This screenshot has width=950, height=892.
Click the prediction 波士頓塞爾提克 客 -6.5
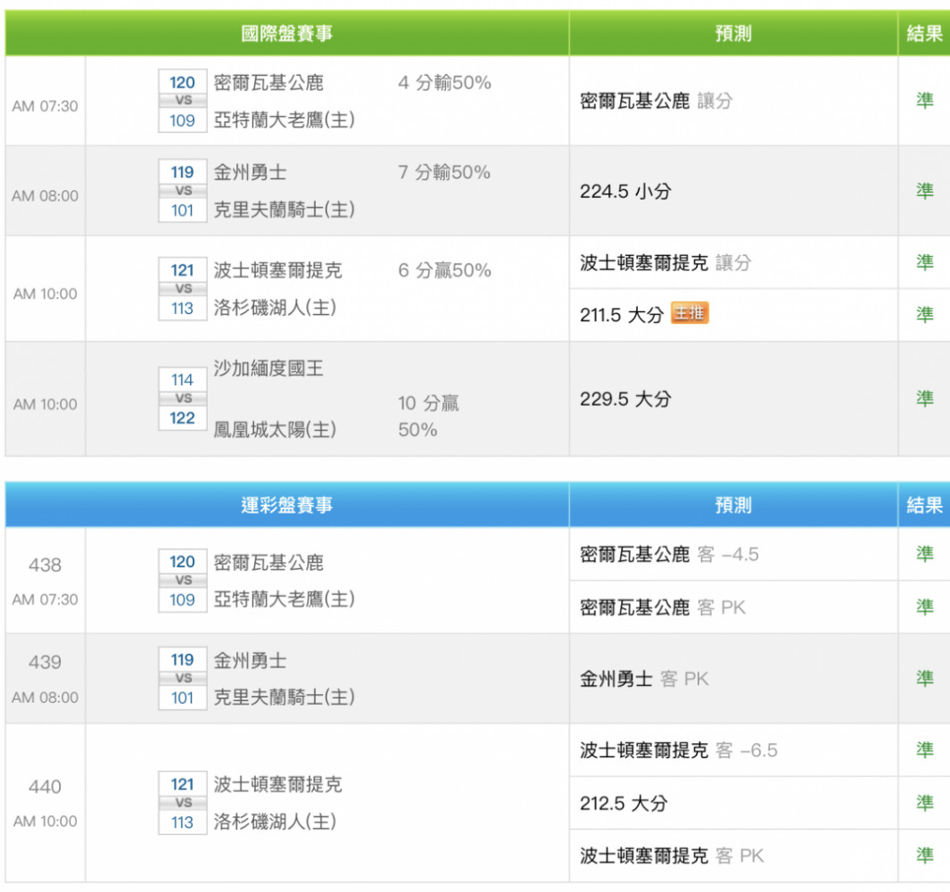point(679,750)
